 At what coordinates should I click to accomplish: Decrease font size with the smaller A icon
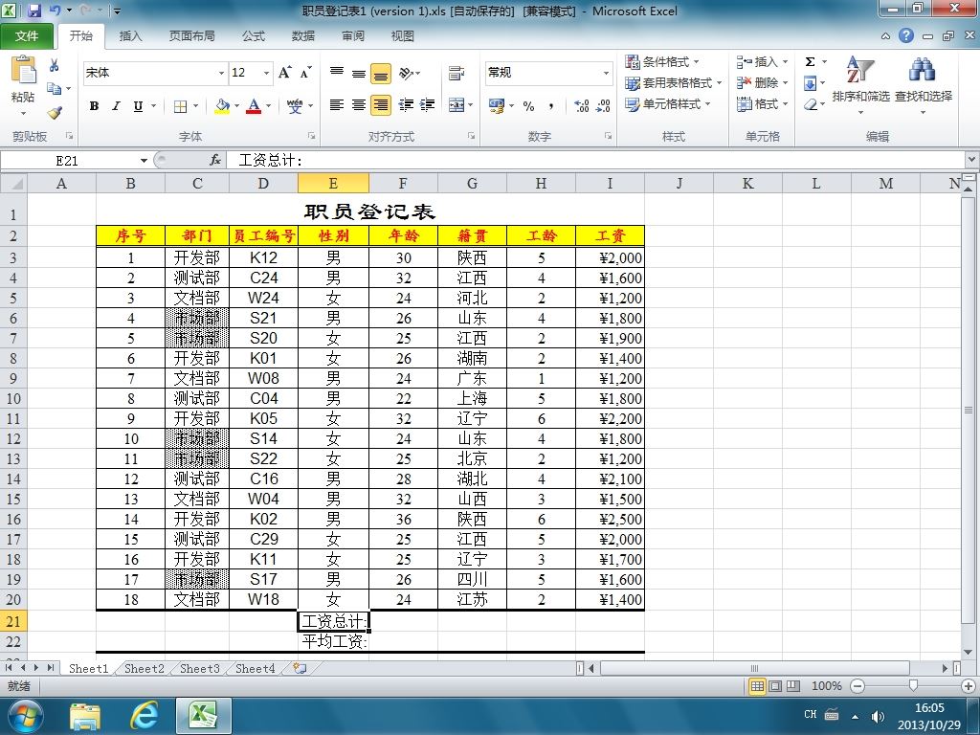click(x=305, y=73)
